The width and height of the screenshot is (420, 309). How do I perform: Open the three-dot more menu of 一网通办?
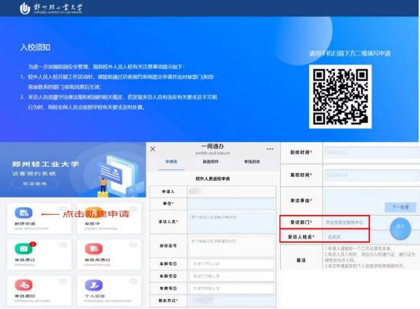click(x=270, y=149)
